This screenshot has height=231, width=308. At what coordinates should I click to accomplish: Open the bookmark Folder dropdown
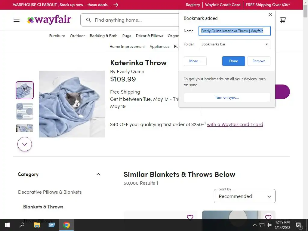(235, 44)
